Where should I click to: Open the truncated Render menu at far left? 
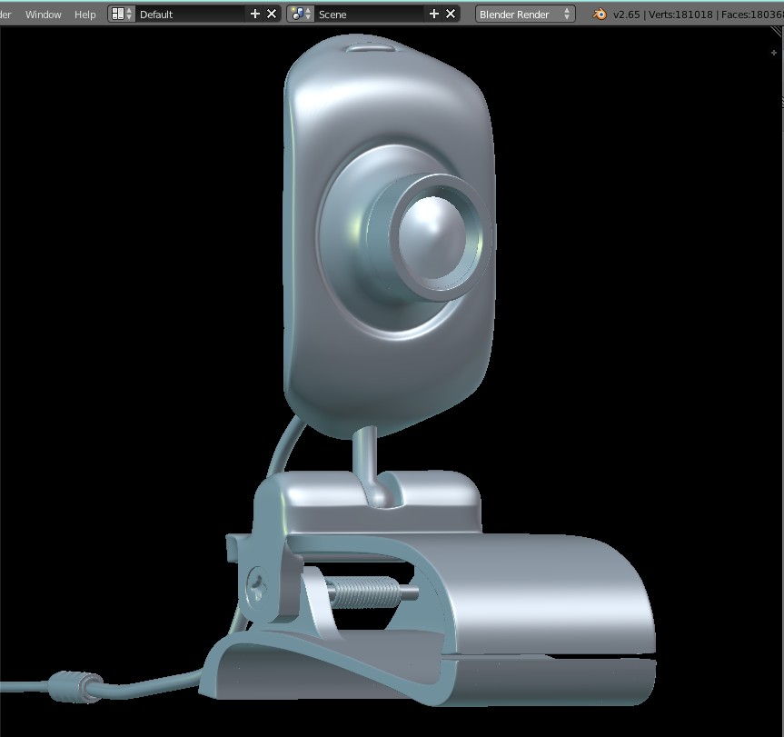click(5, 14)
